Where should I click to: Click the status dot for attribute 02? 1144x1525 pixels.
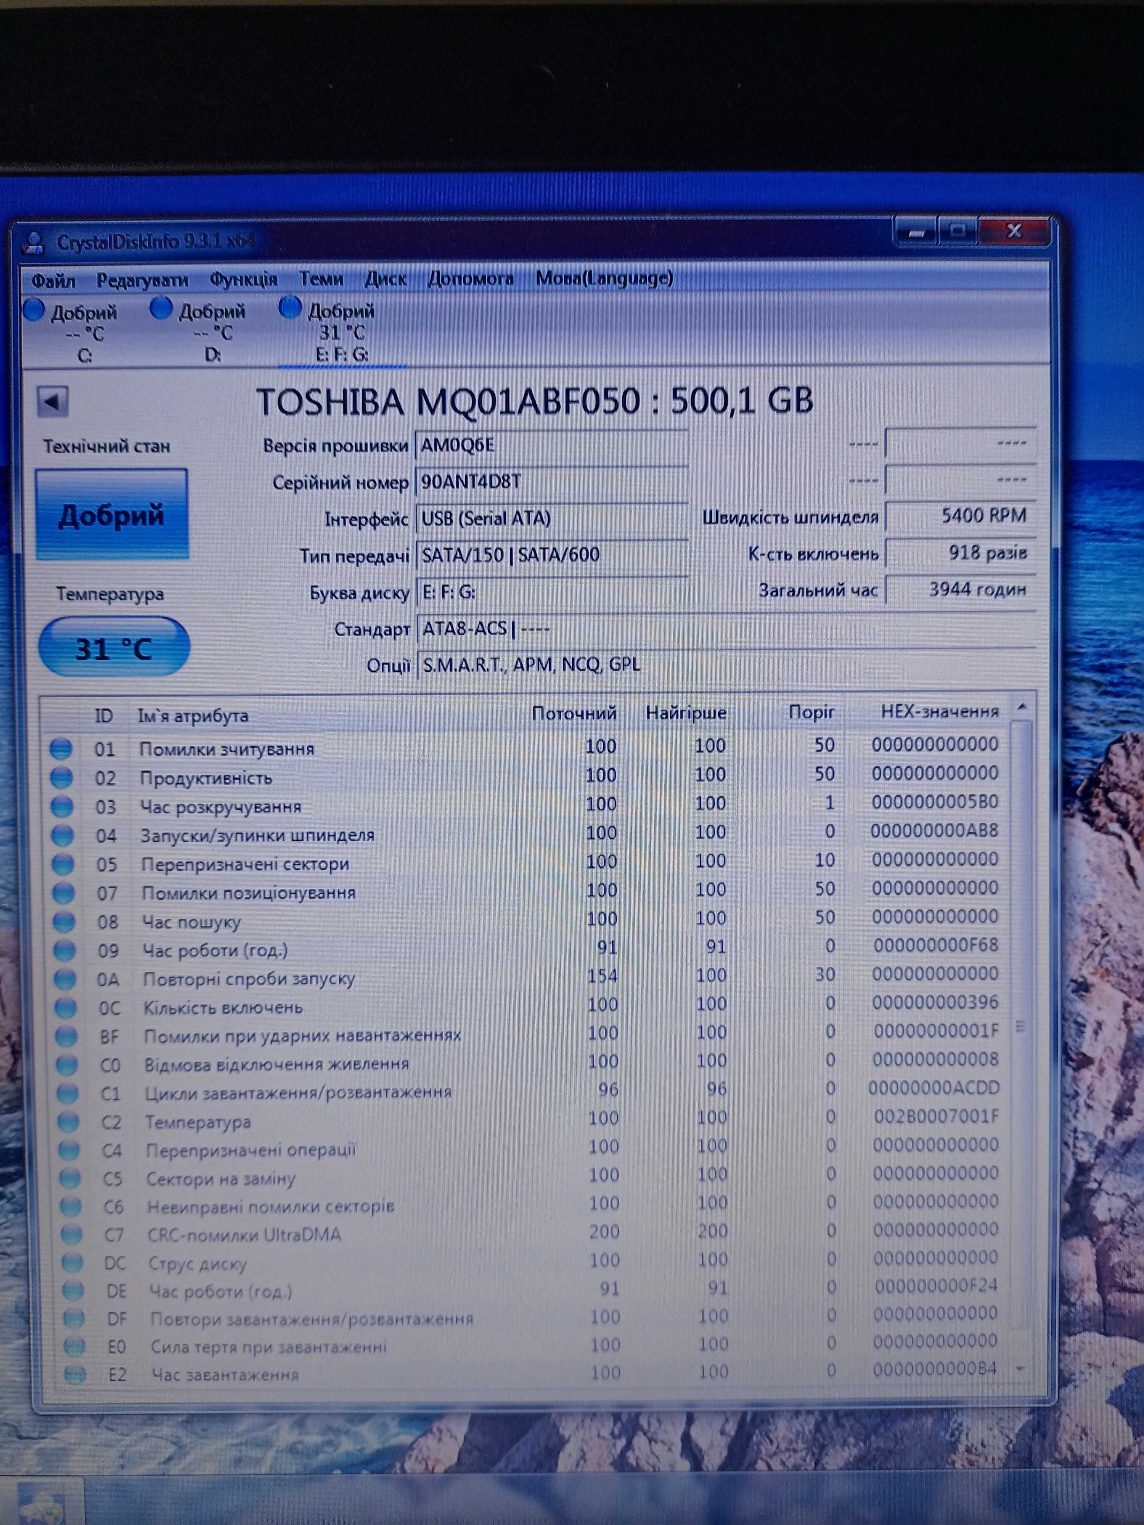pyautogui.click(x=61, y=778)
